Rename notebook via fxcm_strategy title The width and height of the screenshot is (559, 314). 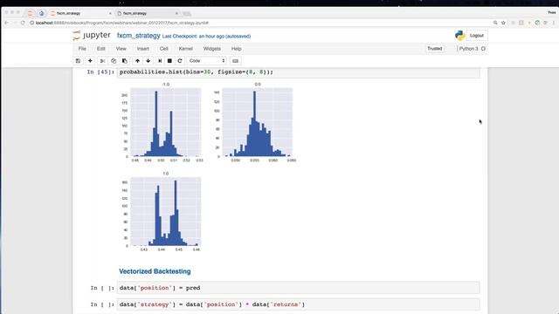tap(139, 36)
